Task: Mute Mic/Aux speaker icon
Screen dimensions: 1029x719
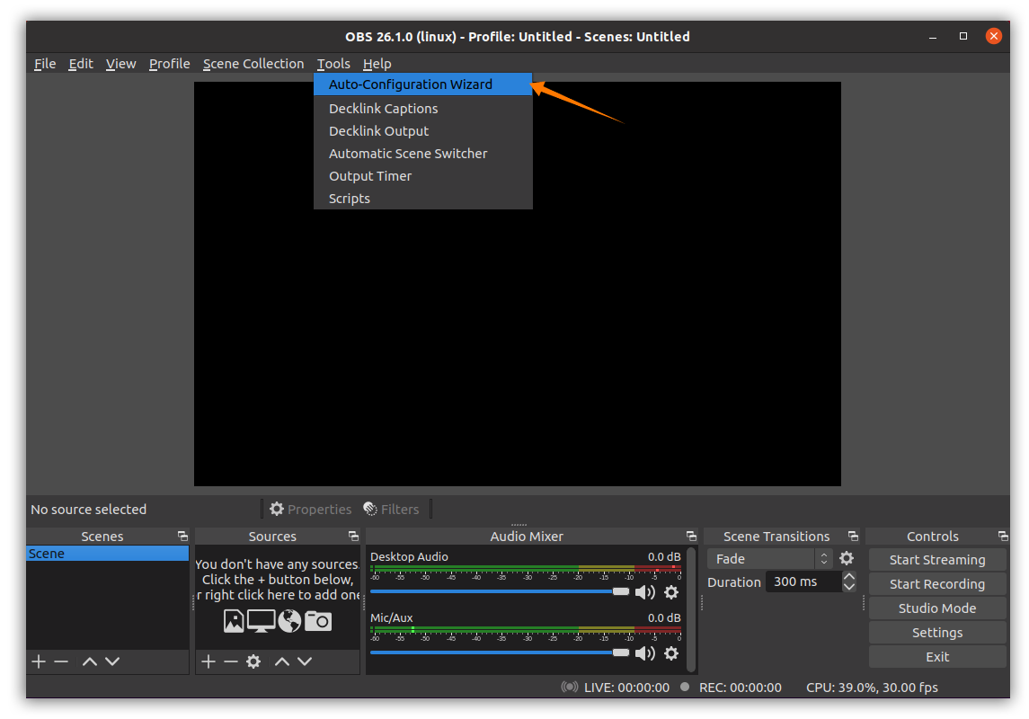Action: (646, 653)
